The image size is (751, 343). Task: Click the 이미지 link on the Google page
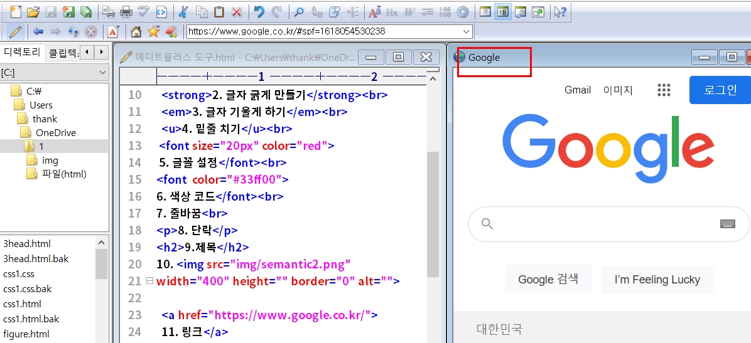tap(618, 90)
